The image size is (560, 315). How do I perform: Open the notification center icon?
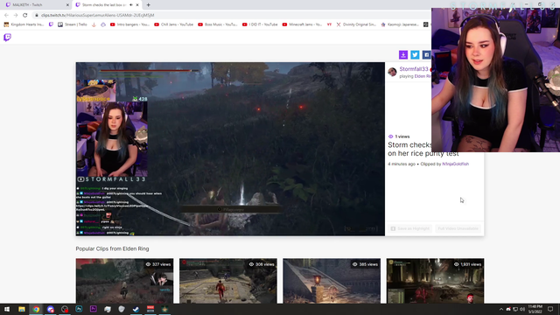550,309
